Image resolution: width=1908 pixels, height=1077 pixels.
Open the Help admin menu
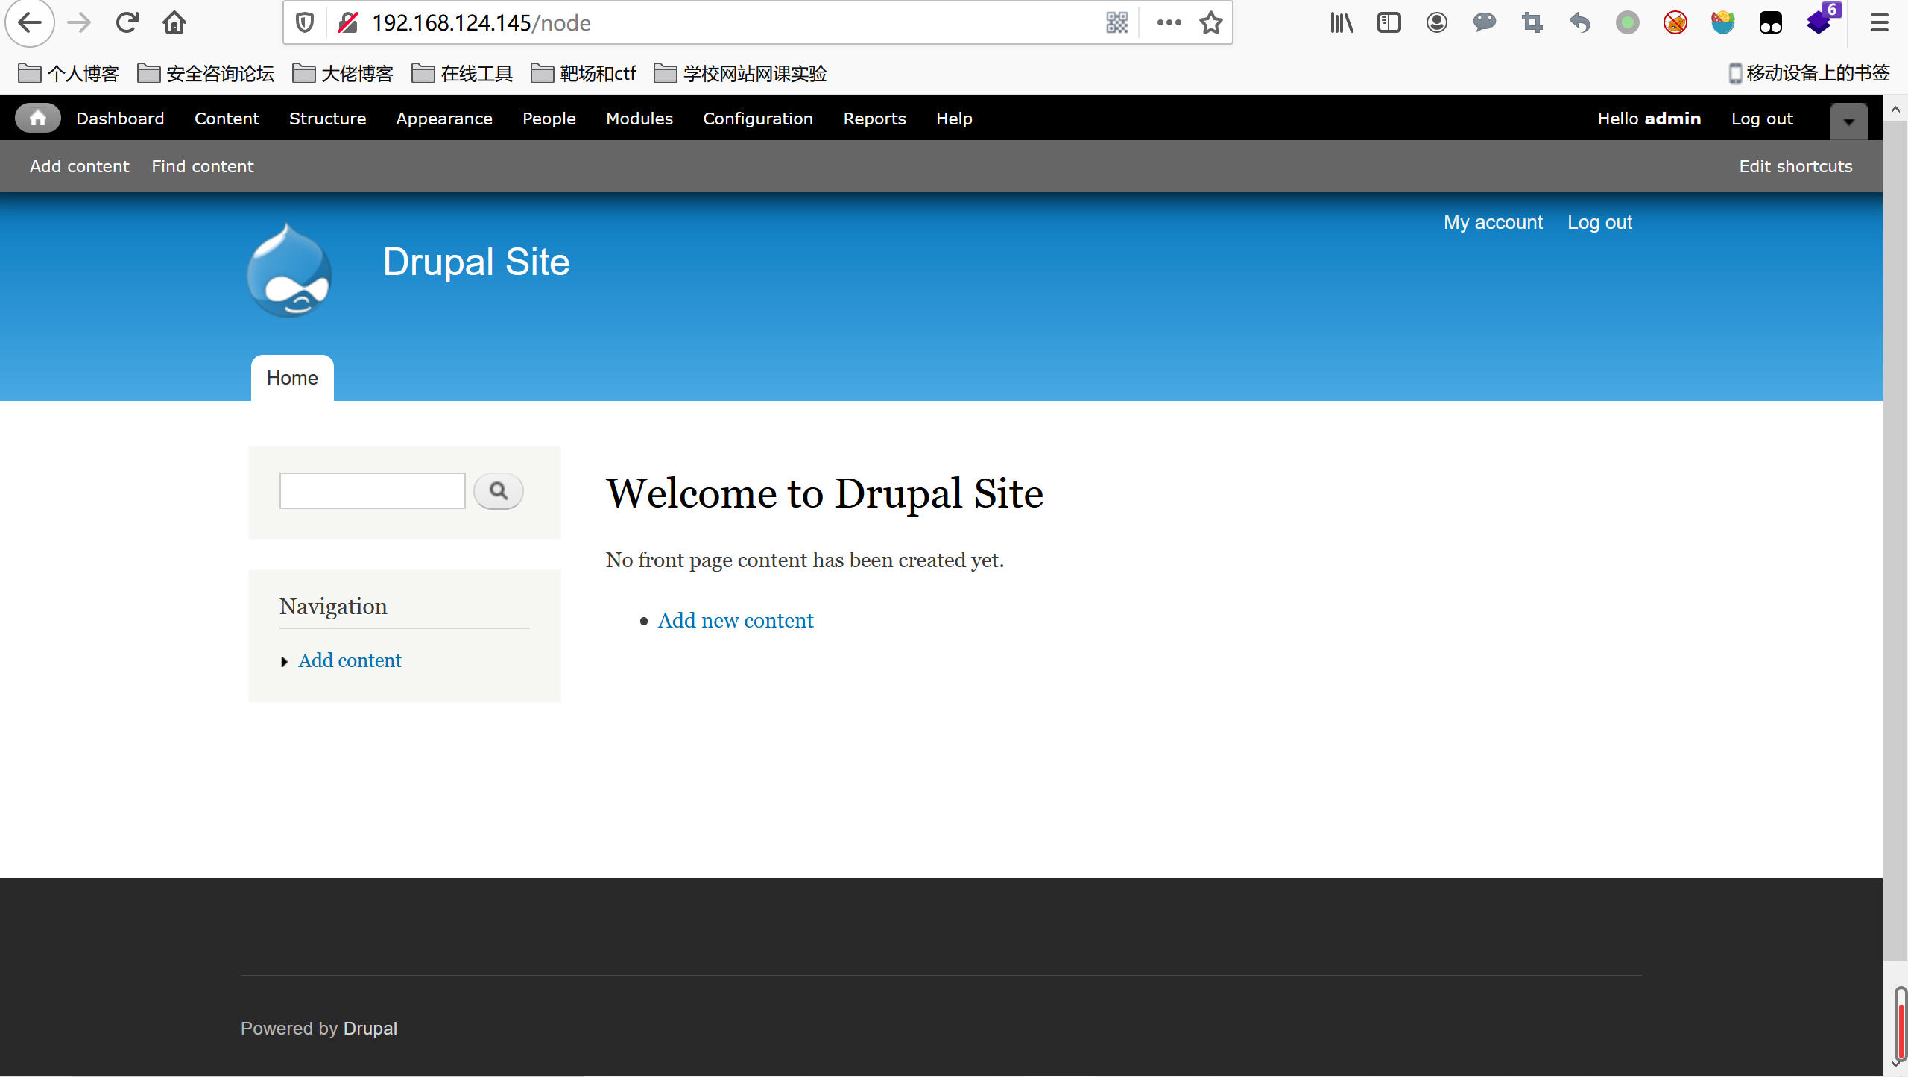click(954, 119)
